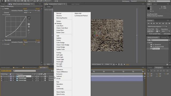The width and height of the screenshot is (171, 96).
Task: Open the 1 View layout dropdown
Action: click(x=108, y=65)
